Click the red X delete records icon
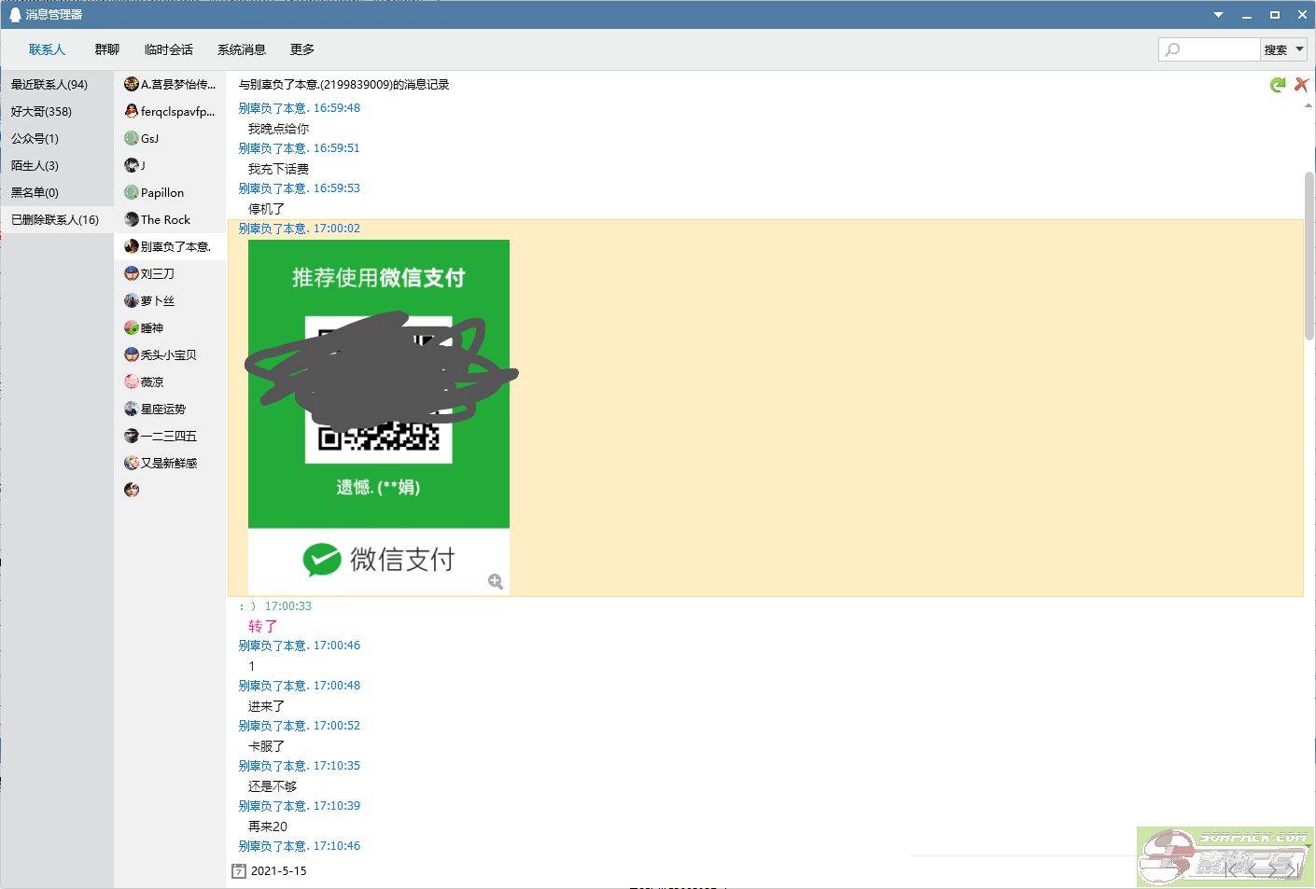 [x=1302, y=85]
